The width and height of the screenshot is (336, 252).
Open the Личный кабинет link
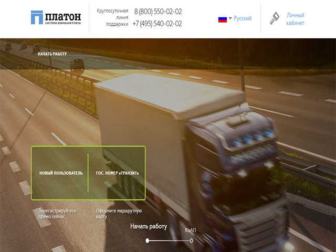[x=295, y=19]
